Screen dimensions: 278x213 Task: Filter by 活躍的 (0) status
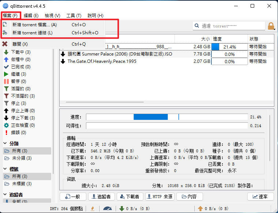(x=21, y=89)
